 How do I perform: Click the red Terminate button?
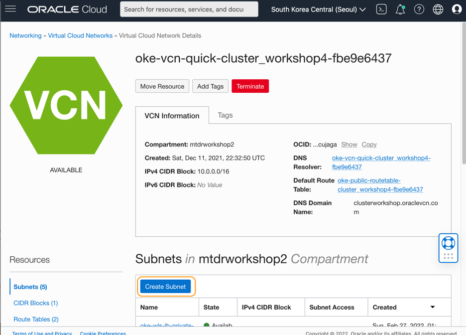click(x=250, y=86)
